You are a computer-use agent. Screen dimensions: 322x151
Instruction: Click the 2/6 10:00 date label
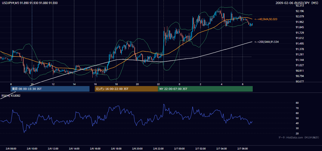tap(32, 149)
